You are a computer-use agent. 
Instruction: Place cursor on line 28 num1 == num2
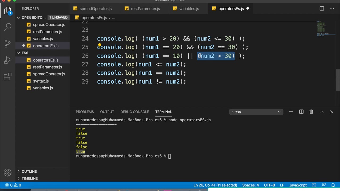point(159,73)
